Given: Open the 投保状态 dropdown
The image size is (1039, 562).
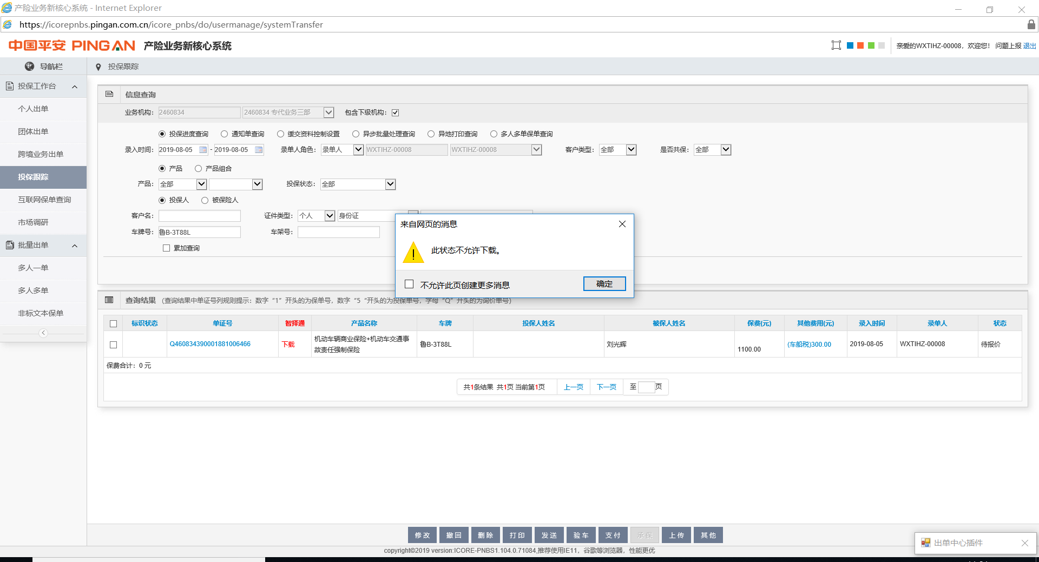Looking at the screenshot, I should [390, 184].
